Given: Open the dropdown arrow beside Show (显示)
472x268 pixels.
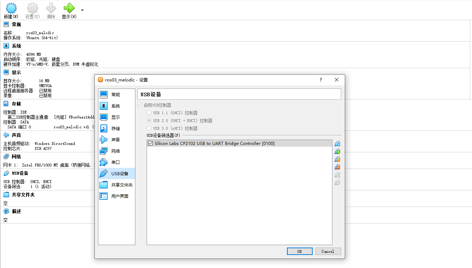Looking at the screenshot, I should [x=82, y=10].
